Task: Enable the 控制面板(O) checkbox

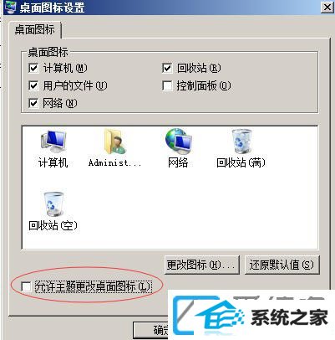Action: 167,85
